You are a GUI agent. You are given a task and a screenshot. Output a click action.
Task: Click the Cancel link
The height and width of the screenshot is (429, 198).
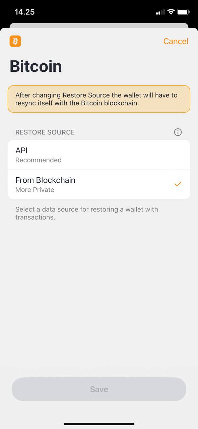[176, 41]
